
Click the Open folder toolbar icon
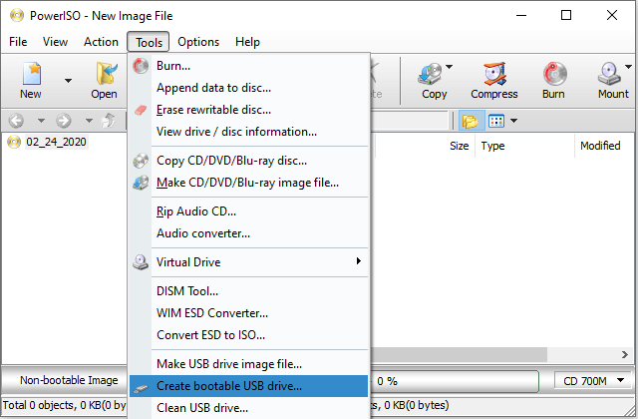click(x=105, y=74)
